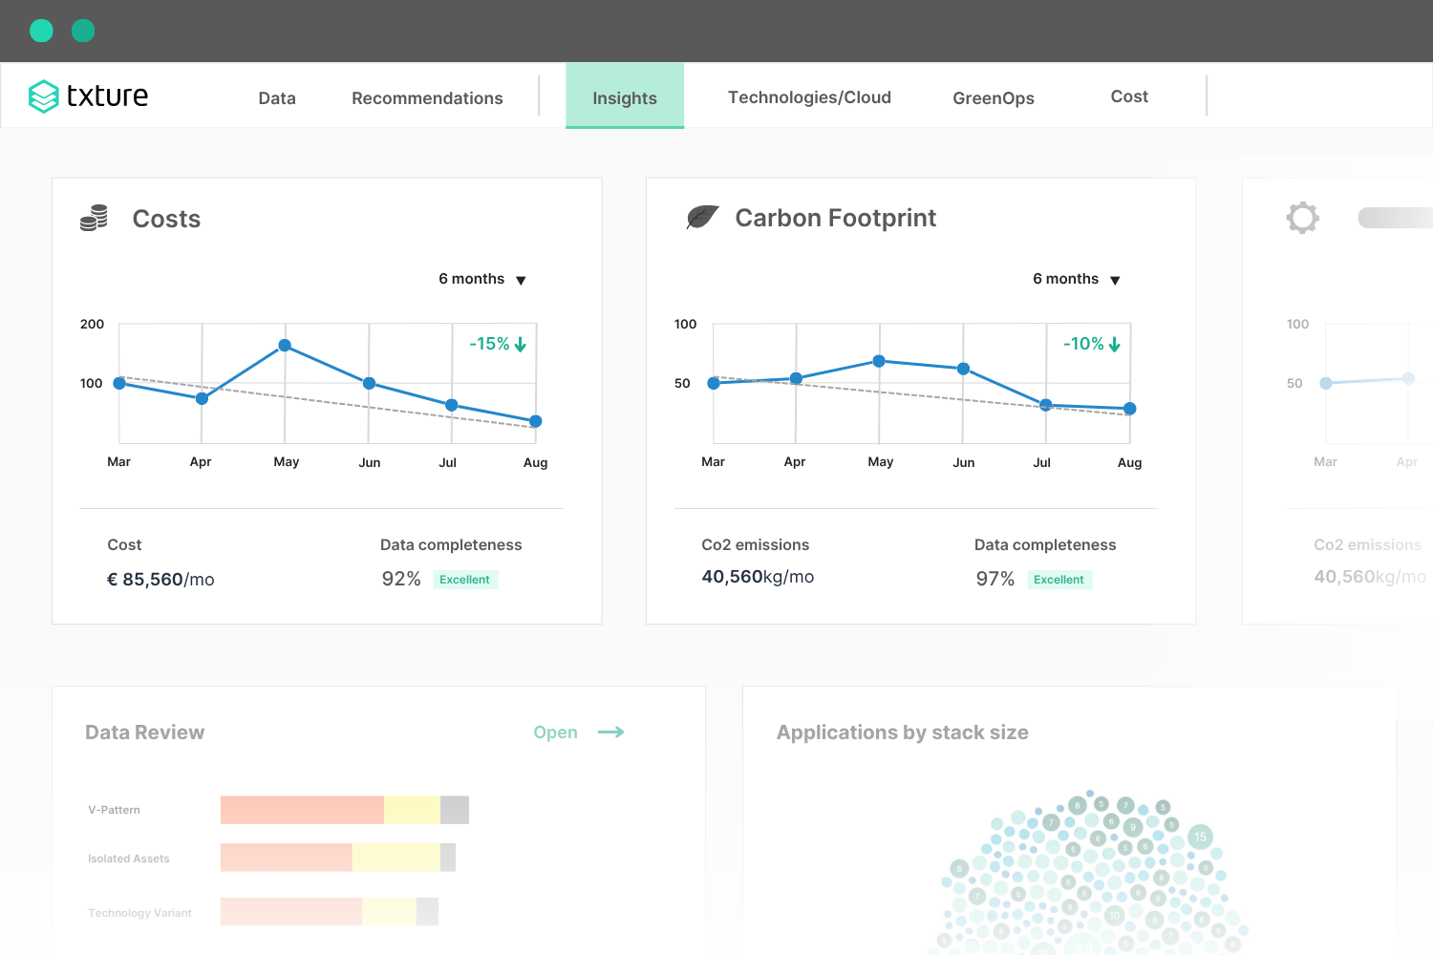
Task: Select the Insights tab
Action: pos(625,97)
